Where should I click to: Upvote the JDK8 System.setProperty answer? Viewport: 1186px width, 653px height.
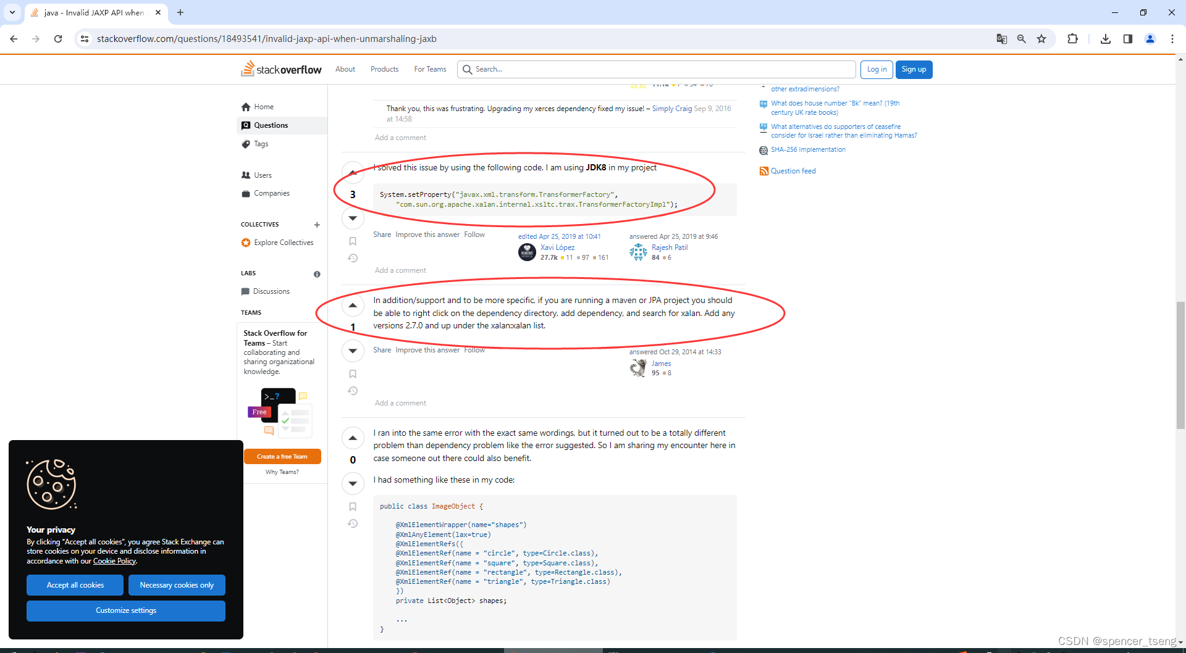coord(353,173)
